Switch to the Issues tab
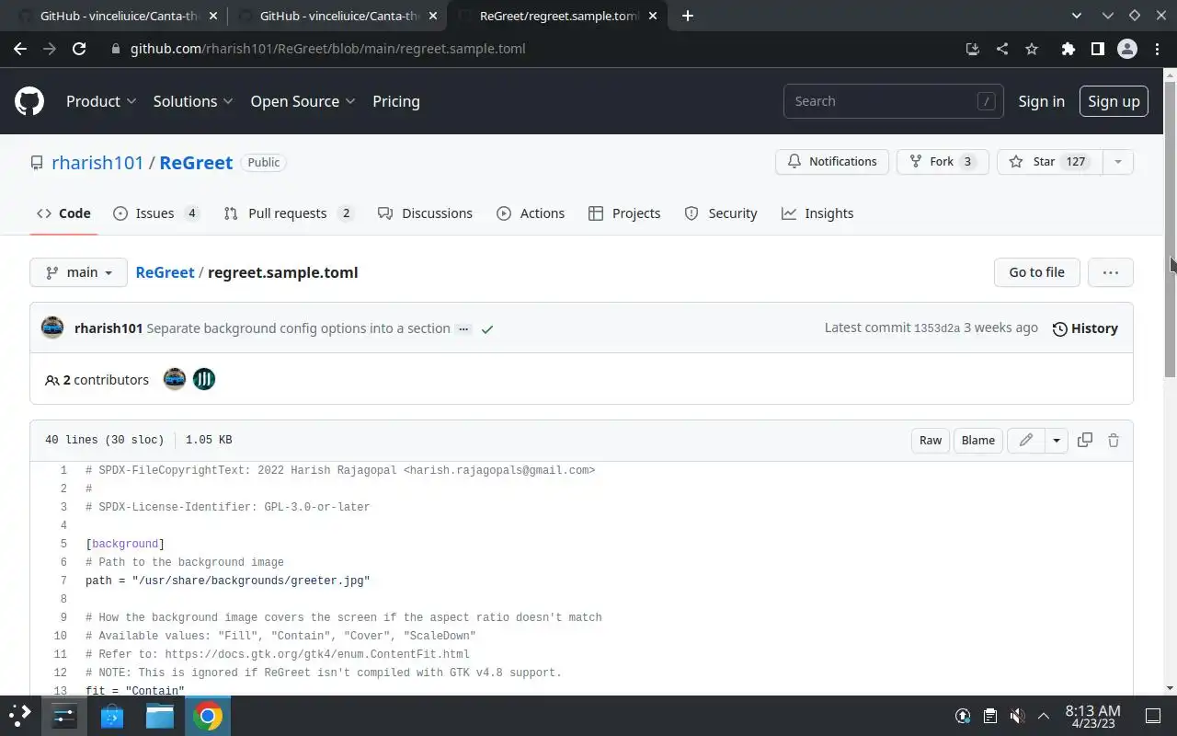This screenshot has height=736, width=1177. coord(155,213)
